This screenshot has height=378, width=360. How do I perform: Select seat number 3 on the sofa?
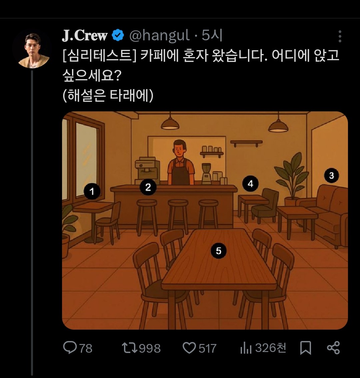(331, 175)
